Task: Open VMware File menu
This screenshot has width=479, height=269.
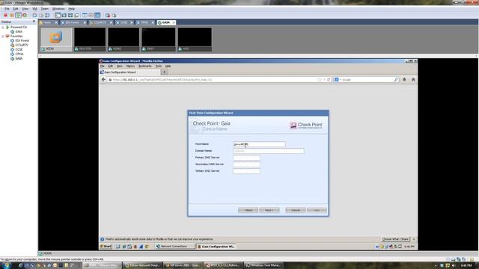Action: click(7, 9)
